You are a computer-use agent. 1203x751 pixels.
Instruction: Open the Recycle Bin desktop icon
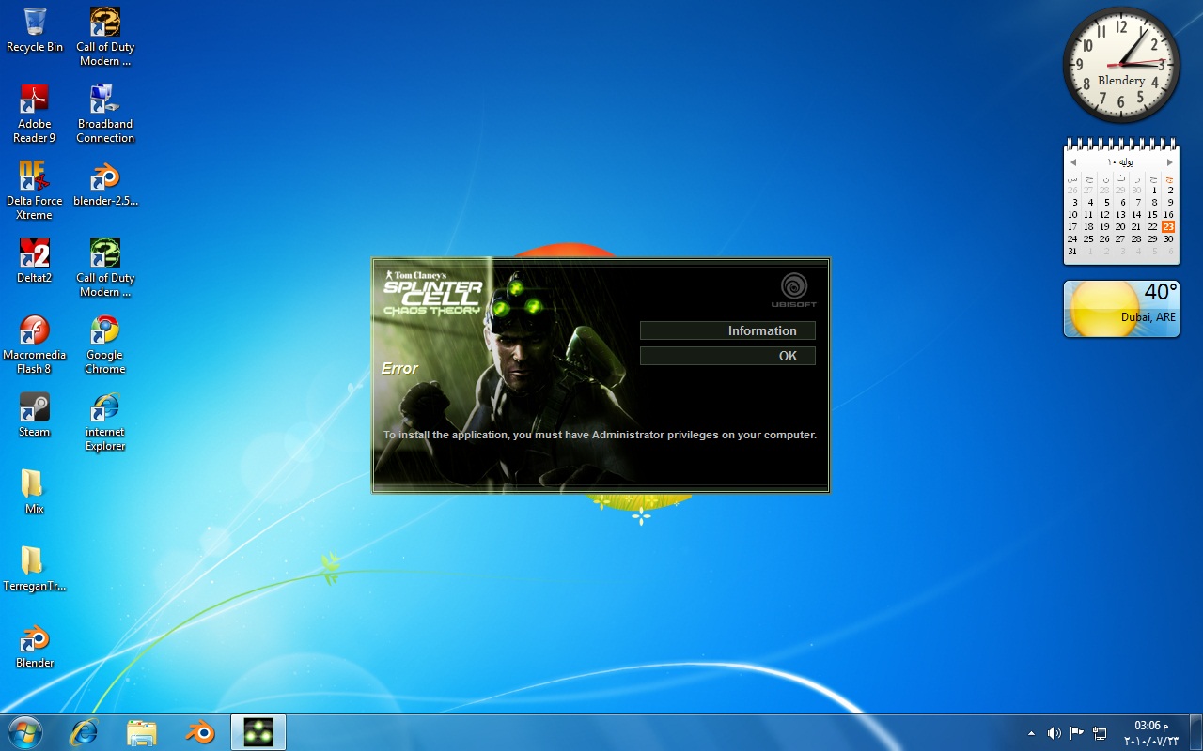pos(35,30)
